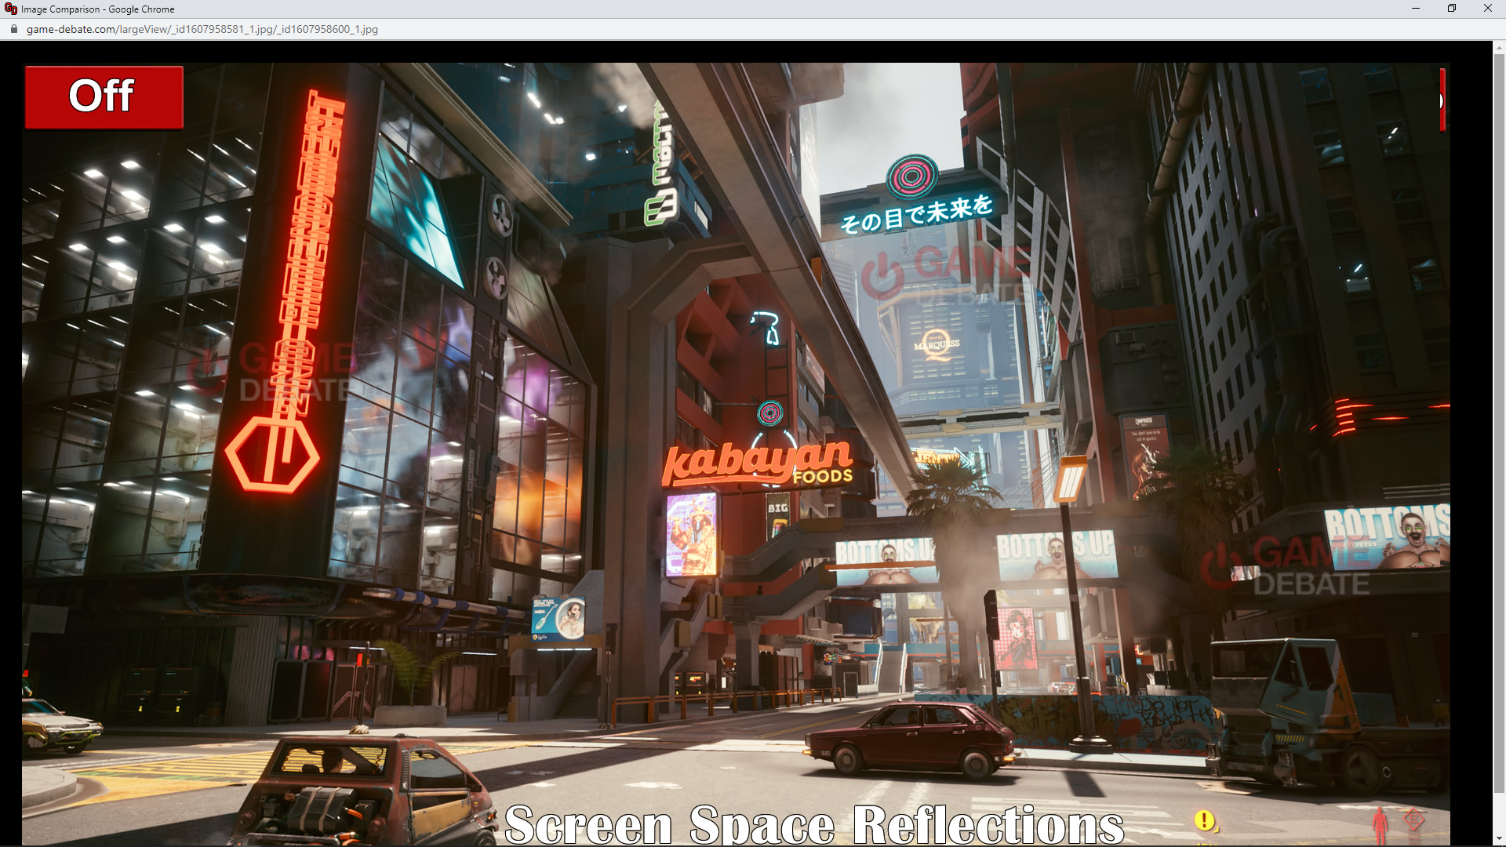The image size is (1506, 847).
Task: Click the red Off label box
Action: 104,96
